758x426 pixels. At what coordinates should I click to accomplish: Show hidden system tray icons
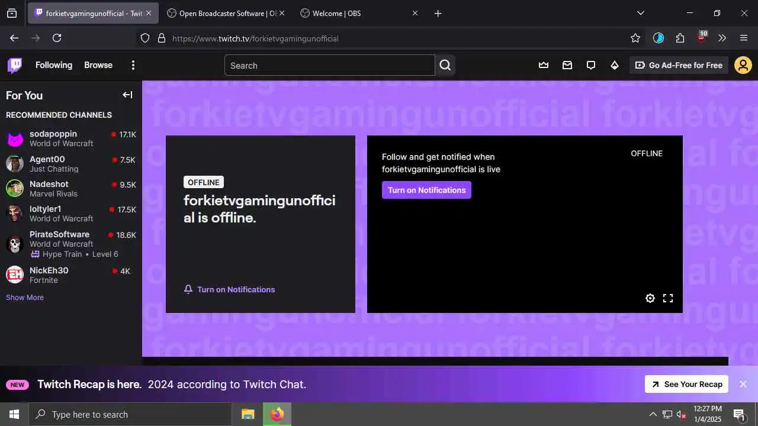tap(653, 414)
